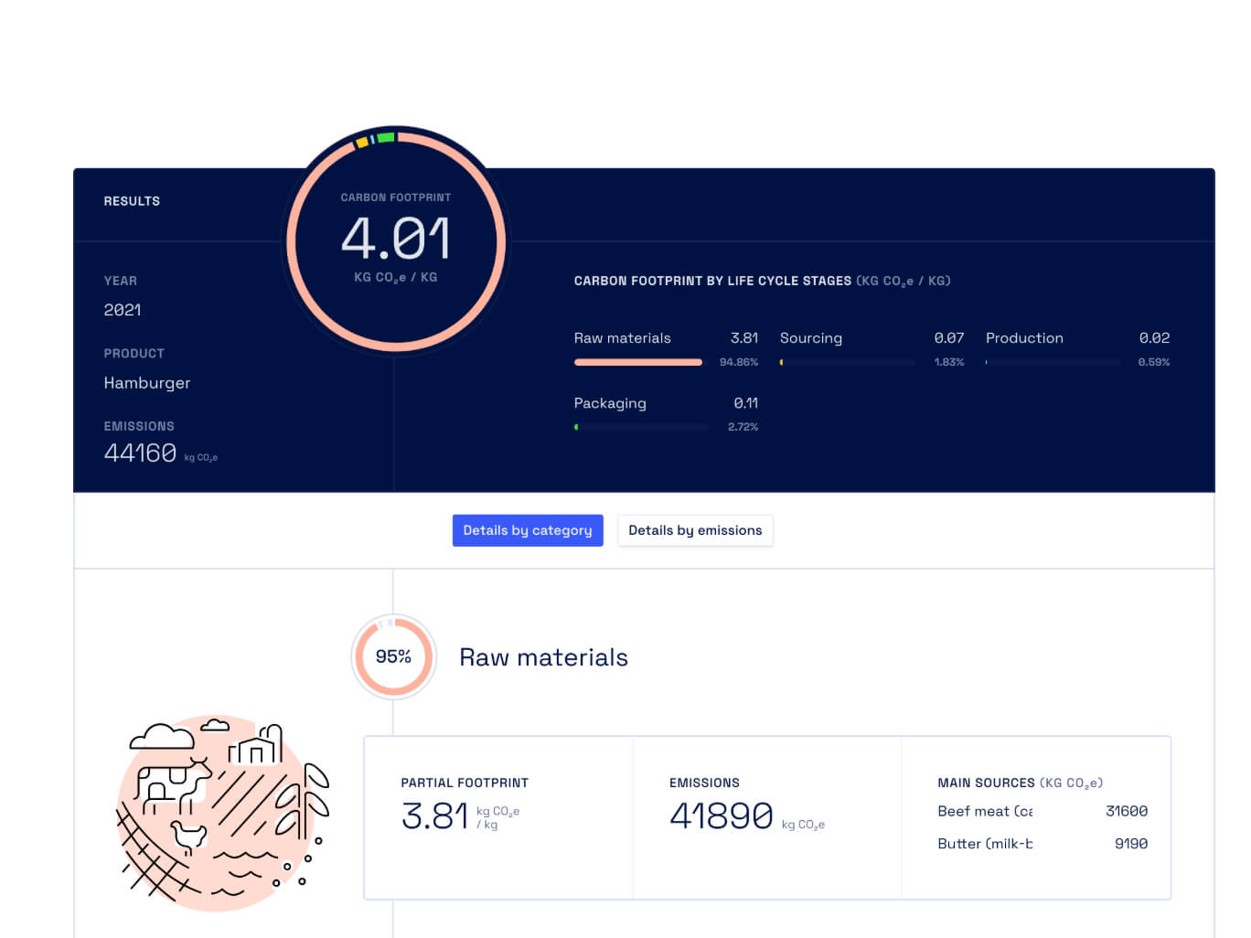Open Details by emissions

[695, 530]
